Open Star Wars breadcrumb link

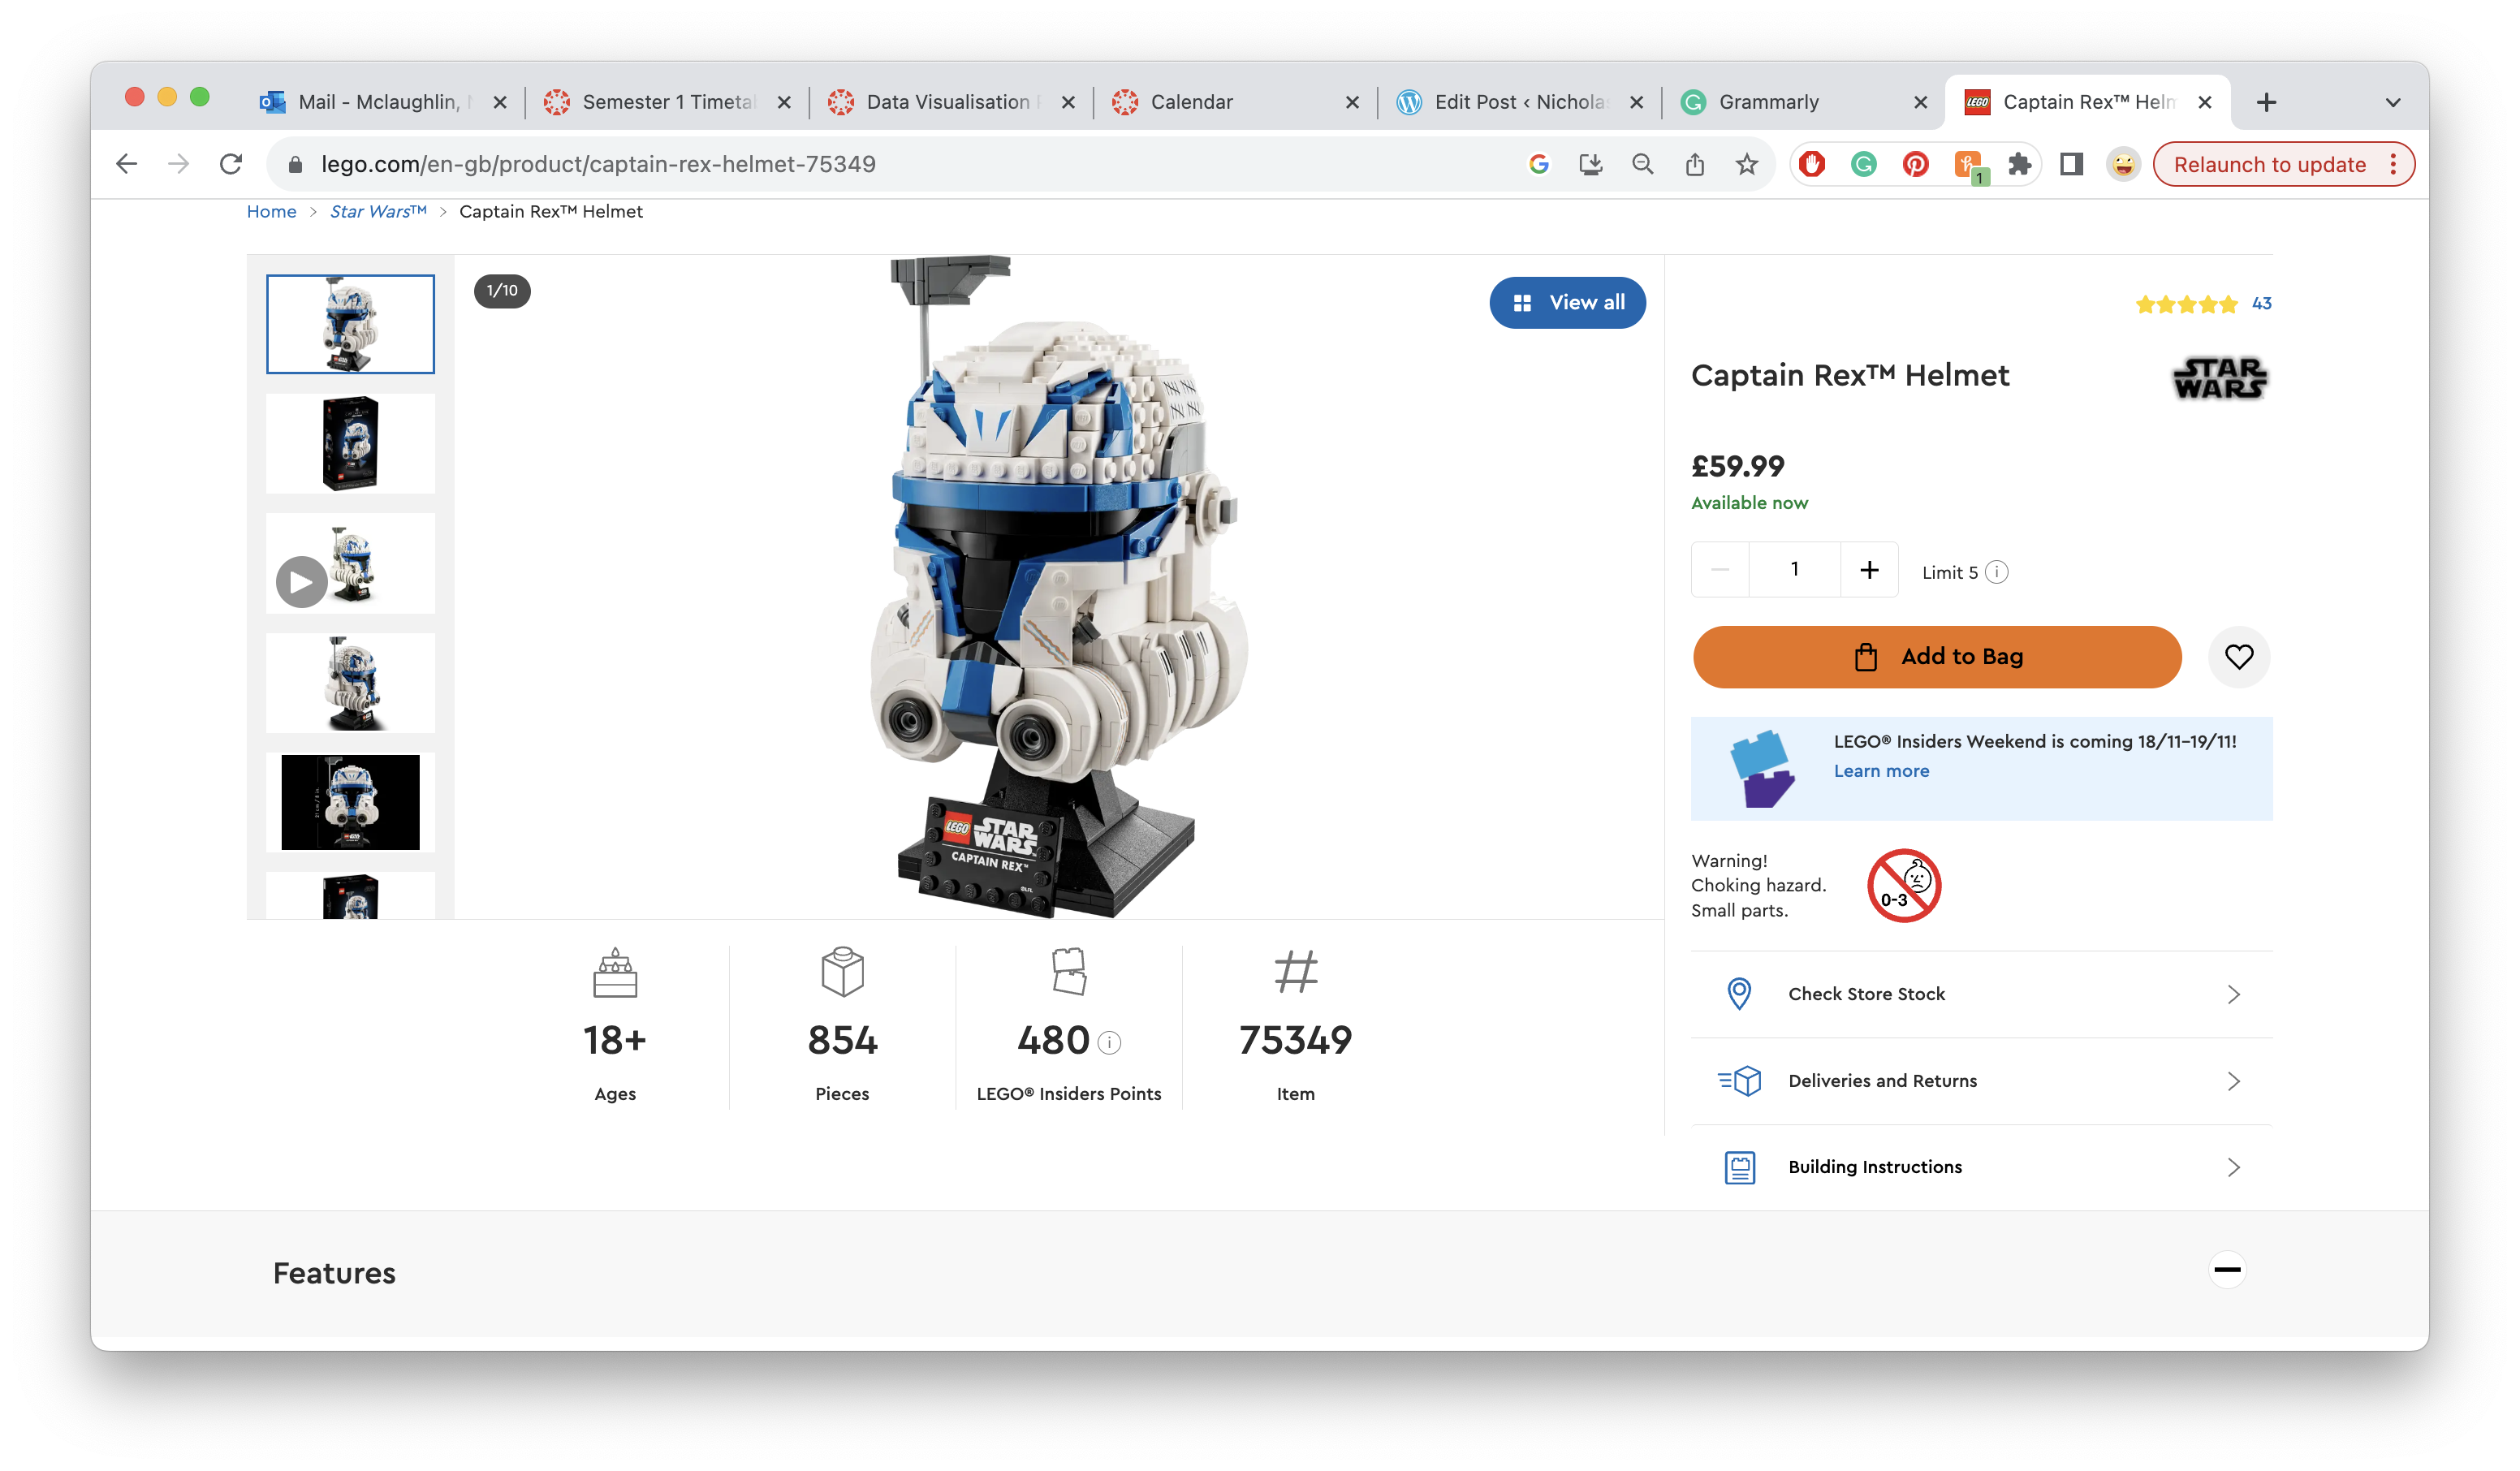377,212
